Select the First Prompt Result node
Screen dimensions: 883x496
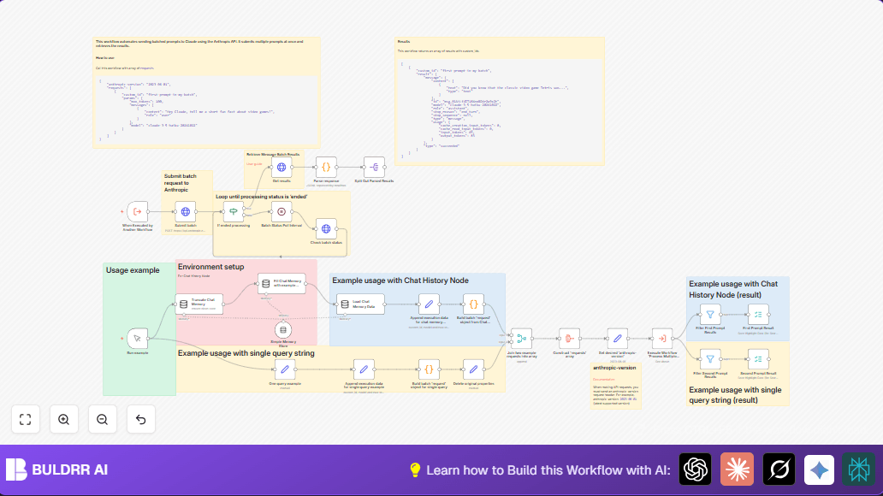tap(758, 315)
